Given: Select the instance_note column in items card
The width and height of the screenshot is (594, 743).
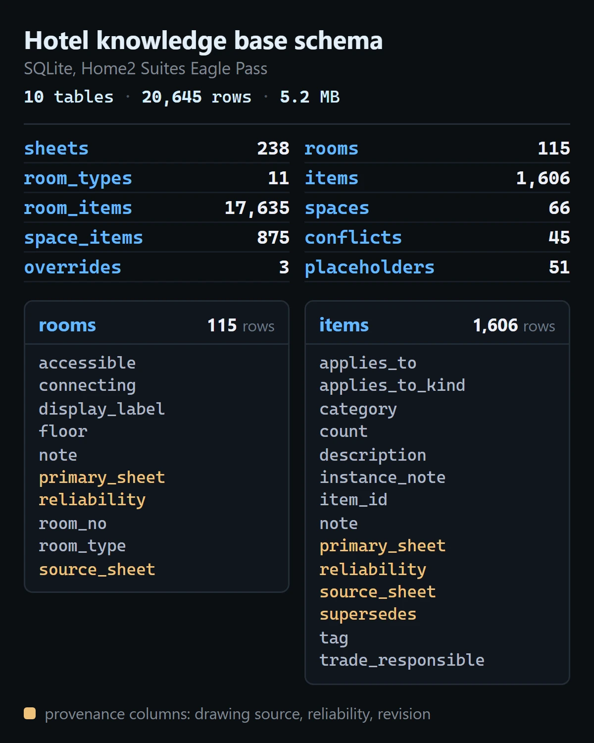Looking at the screenshot, I should pyautogui.click(x=383, y=478).
